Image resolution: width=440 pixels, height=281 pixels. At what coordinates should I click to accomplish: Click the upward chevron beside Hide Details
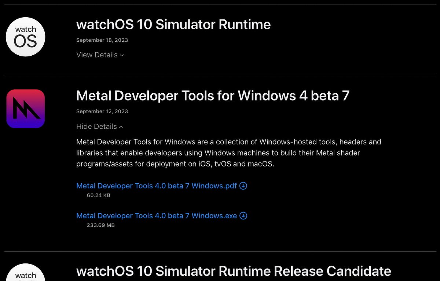(121, 127)
